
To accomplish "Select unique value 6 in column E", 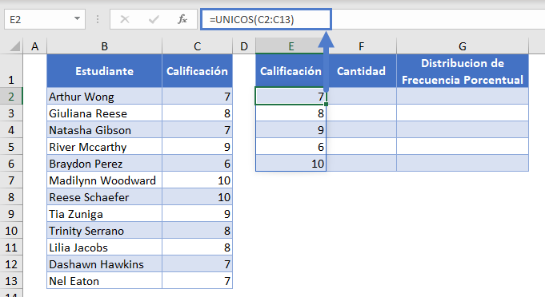I will point(291,147).
